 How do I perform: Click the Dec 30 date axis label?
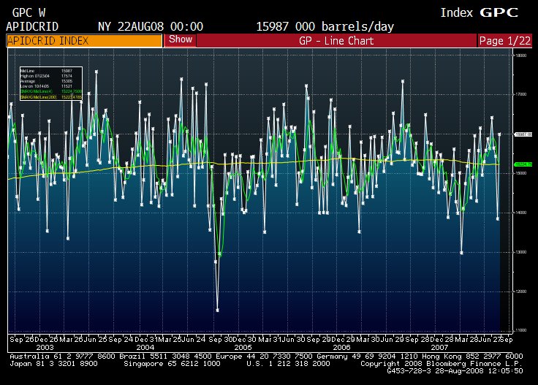pos(245,340)
